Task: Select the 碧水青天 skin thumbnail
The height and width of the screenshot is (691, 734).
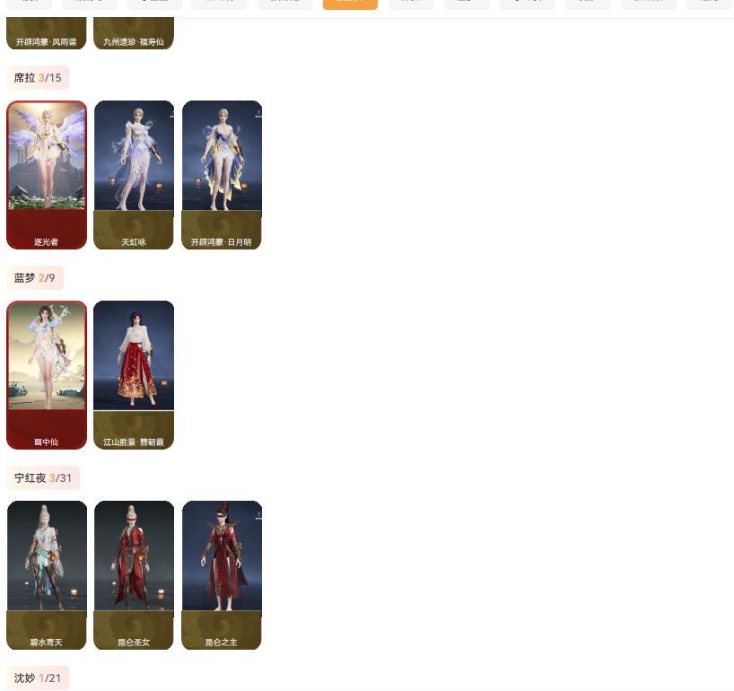Action: tap(47, 574)
